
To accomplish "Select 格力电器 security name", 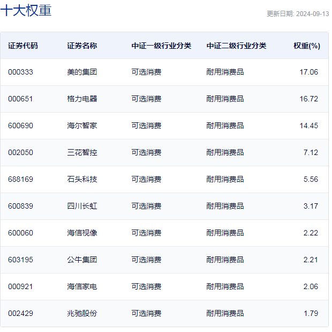I will pos(82,99).
